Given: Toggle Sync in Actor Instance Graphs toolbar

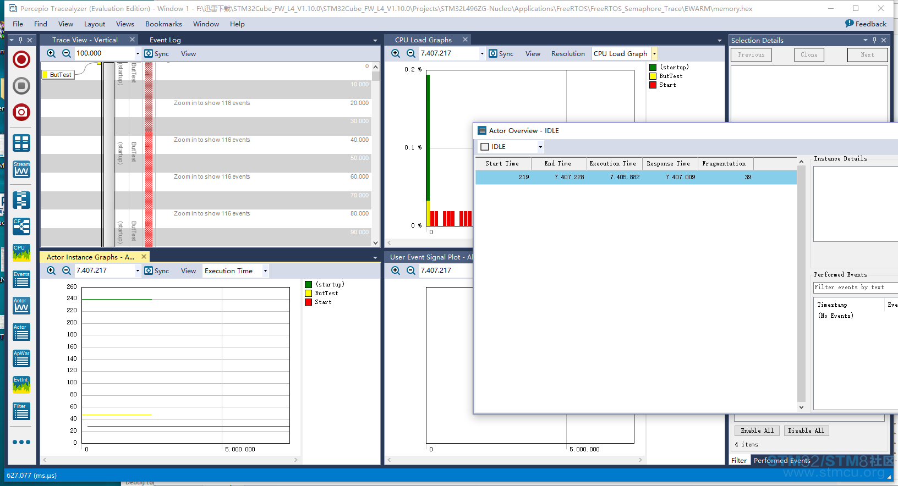Looking at the screenshot, I should pos(157,270).
